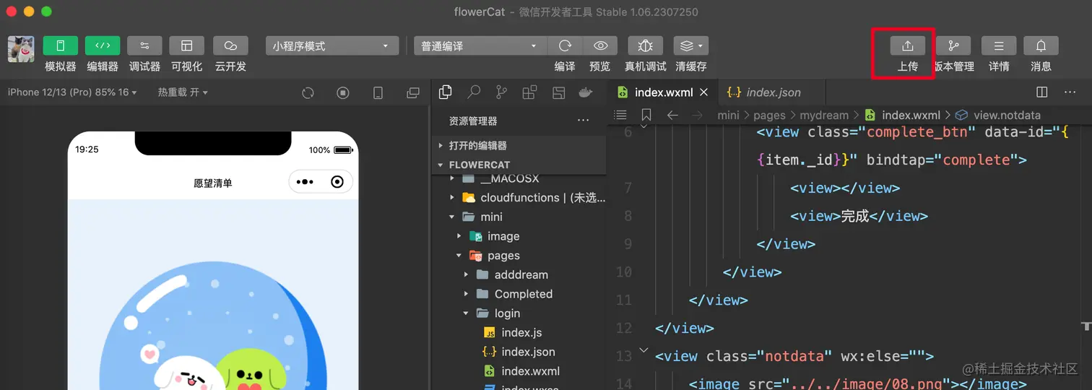1092x390 pixels.
Task: Click the mini program capsule close circle
Action: pyautogui.click(x=337, y=182)
